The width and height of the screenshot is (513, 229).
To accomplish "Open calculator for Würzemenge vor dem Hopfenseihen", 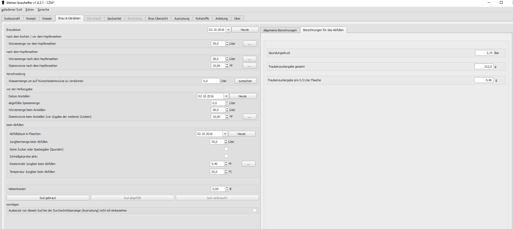I will pyautogui.click(x=249, y=44).
